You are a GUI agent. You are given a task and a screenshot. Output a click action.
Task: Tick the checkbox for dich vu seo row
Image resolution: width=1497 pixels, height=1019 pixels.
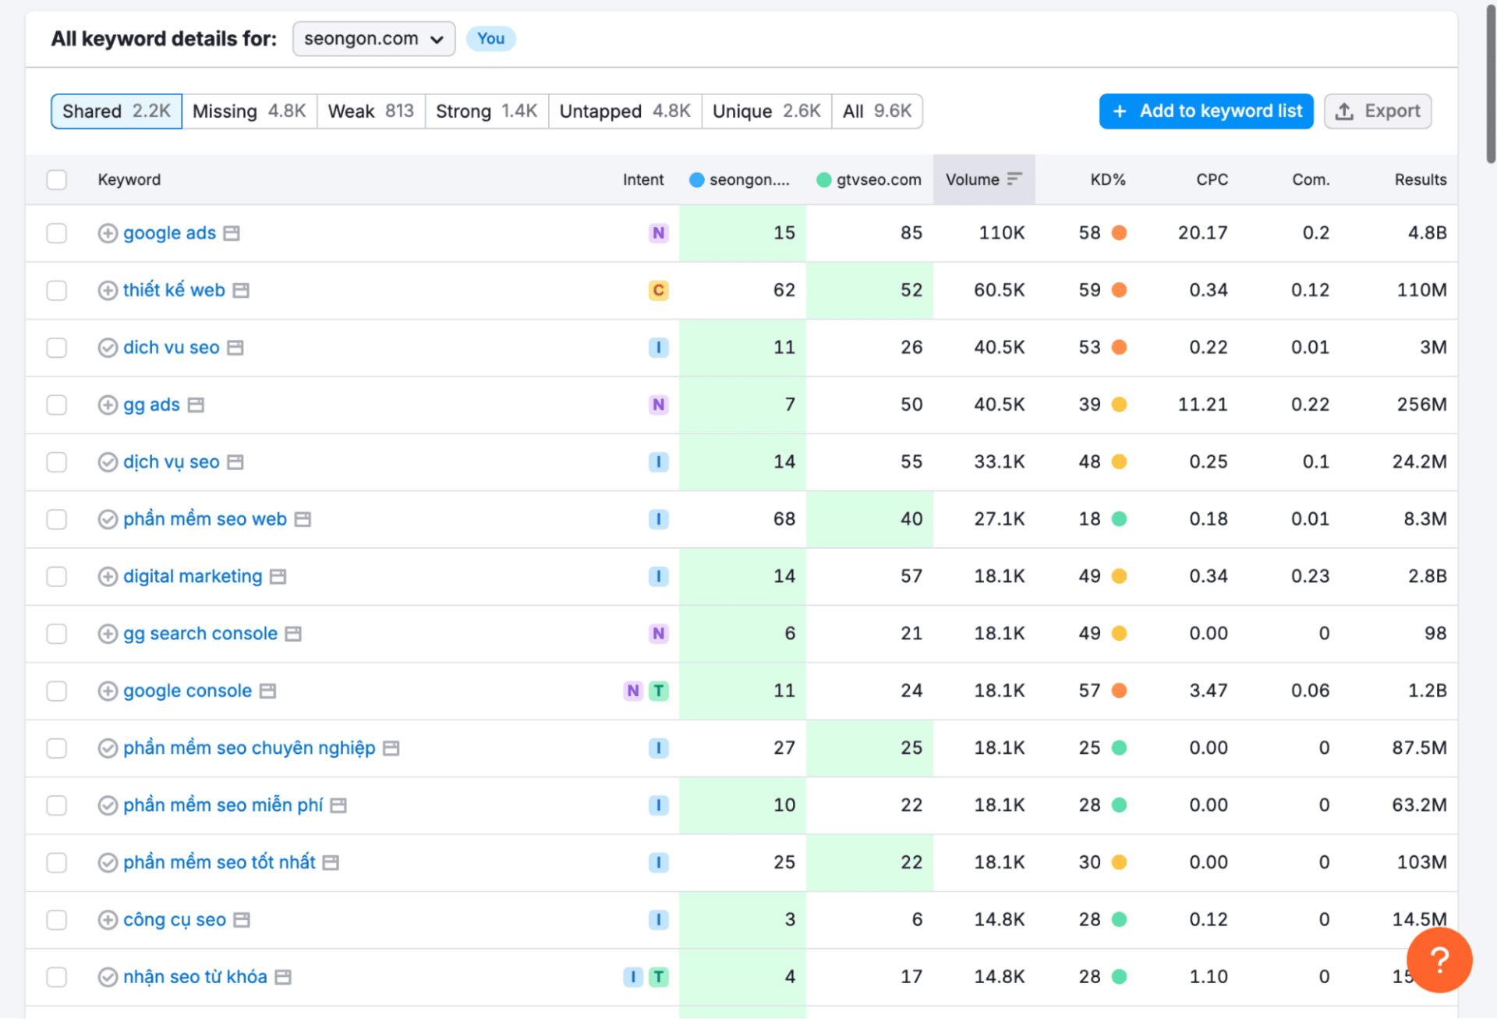click(x=57, y=348)
